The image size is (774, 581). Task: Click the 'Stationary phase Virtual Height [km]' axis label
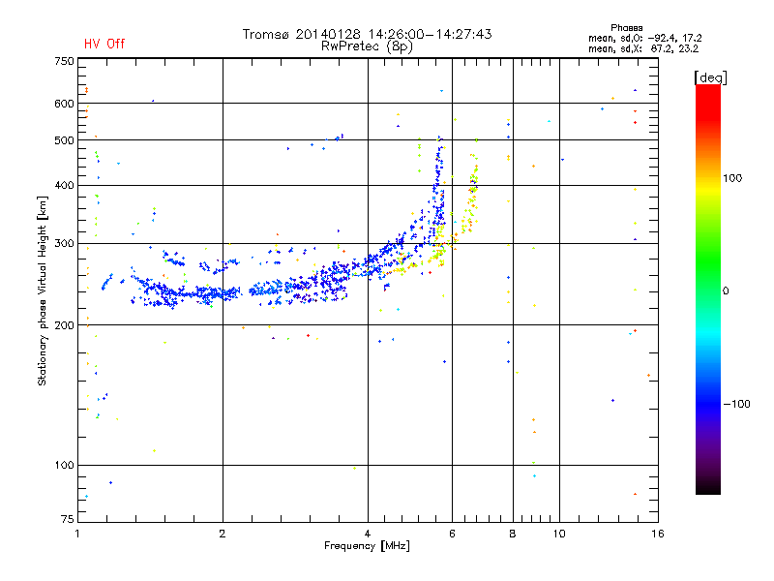click(43, 291)
